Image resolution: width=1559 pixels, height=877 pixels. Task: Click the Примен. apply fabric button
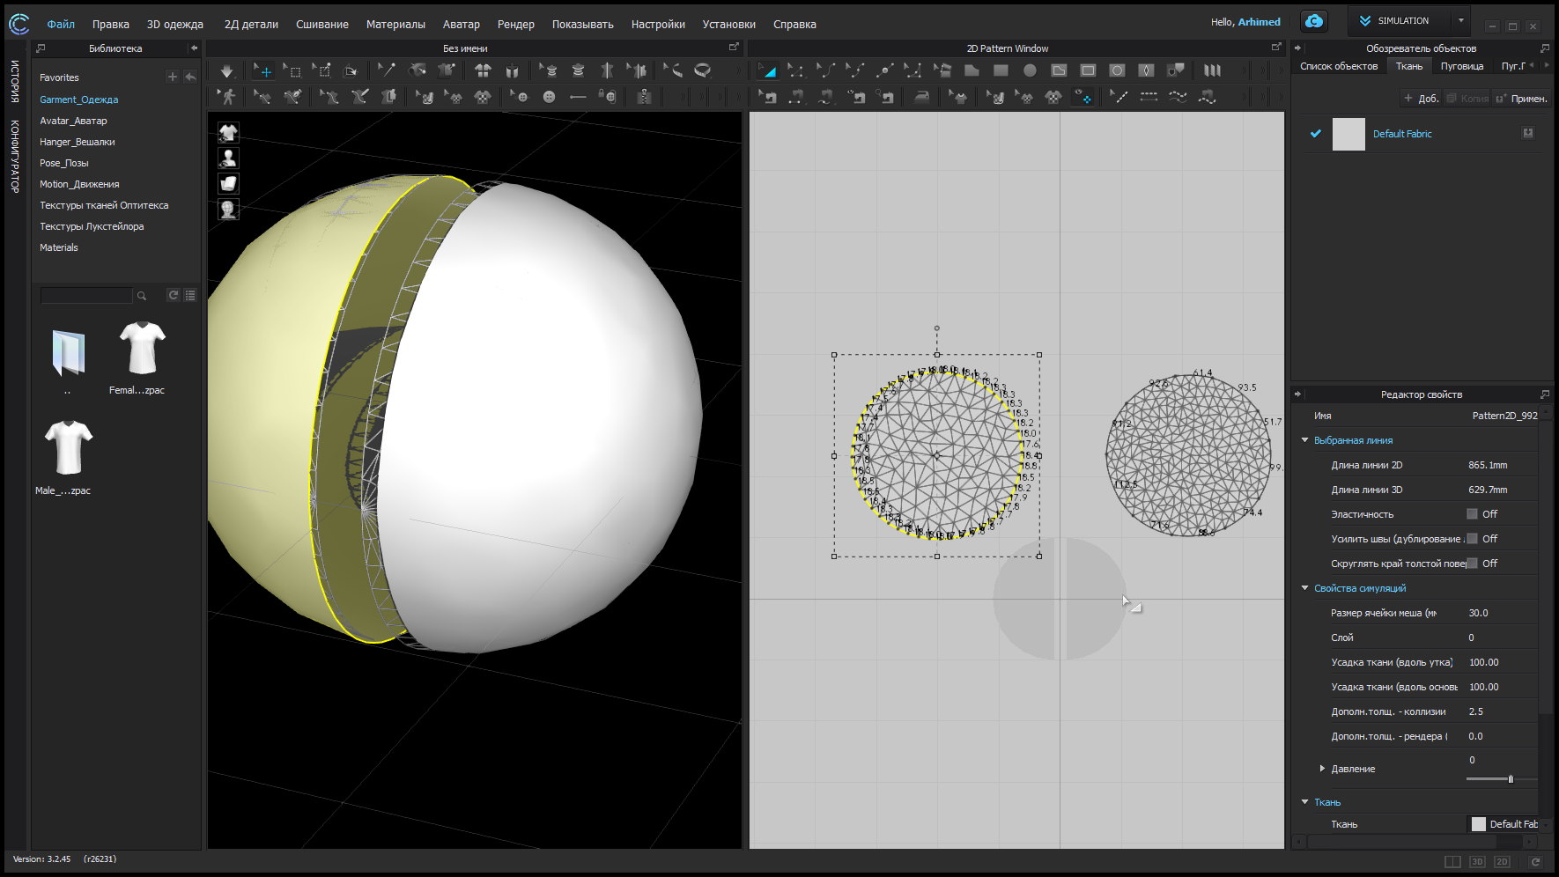tap(1521, 99)
